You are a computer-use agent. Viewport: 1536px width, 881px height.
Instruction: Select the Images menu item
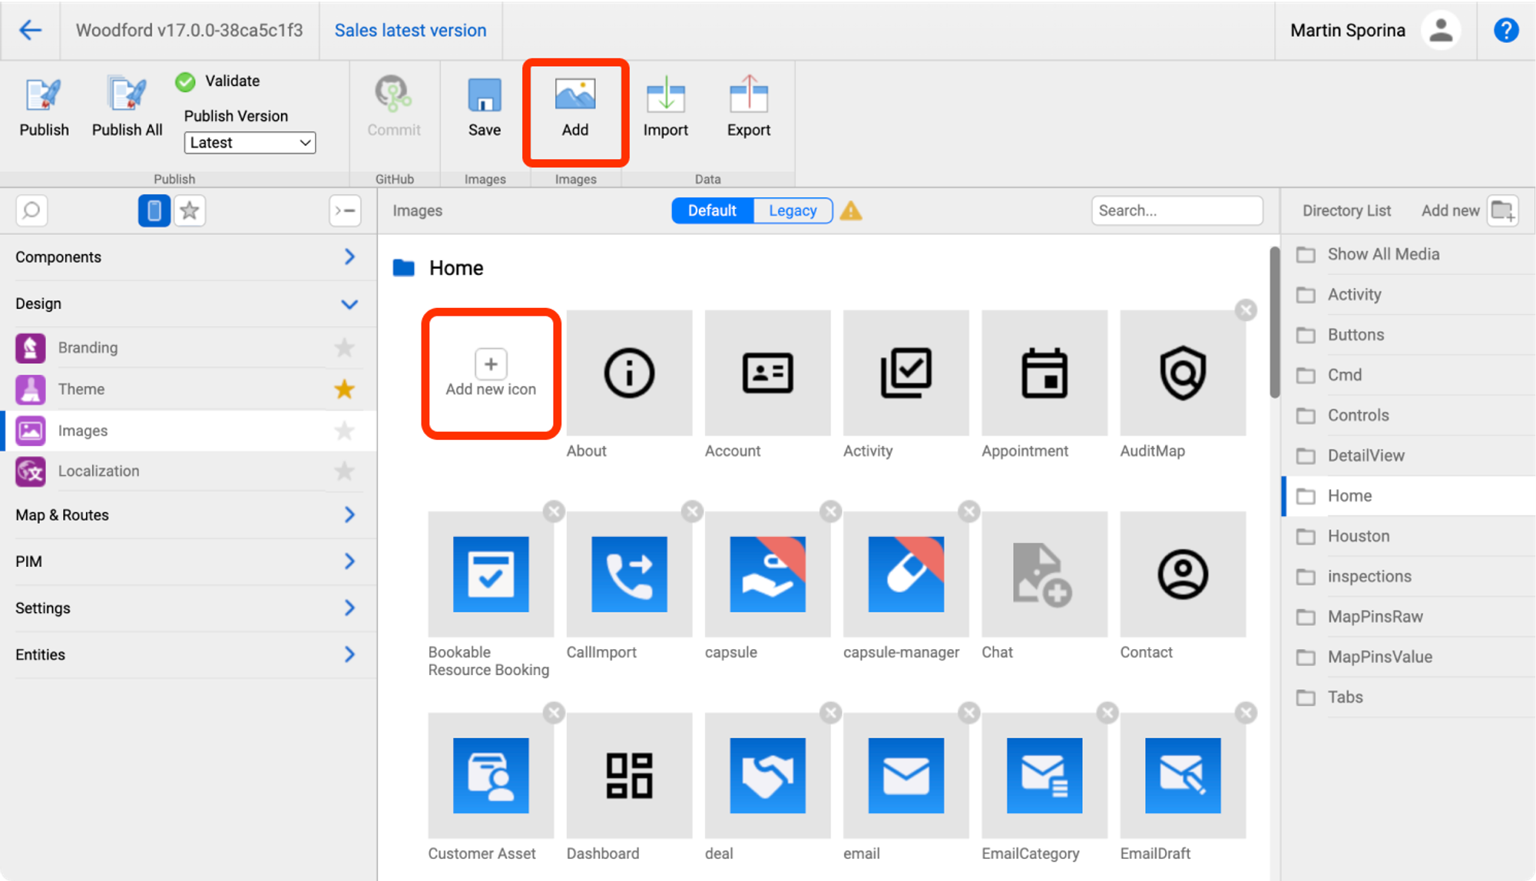click(x=84, y=430)
